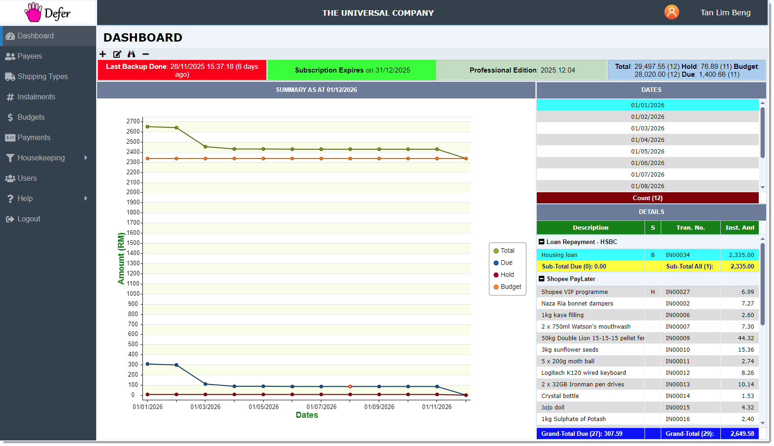Click the Logout link
Image resolution: width=774 pixels, height=446 pixels.
[x=29, y=219]
